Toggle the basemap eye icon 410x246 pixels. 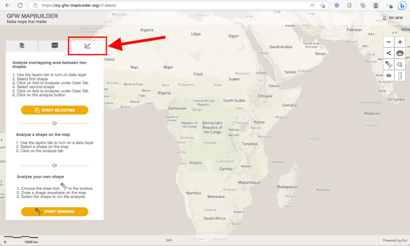pos(388,75)
